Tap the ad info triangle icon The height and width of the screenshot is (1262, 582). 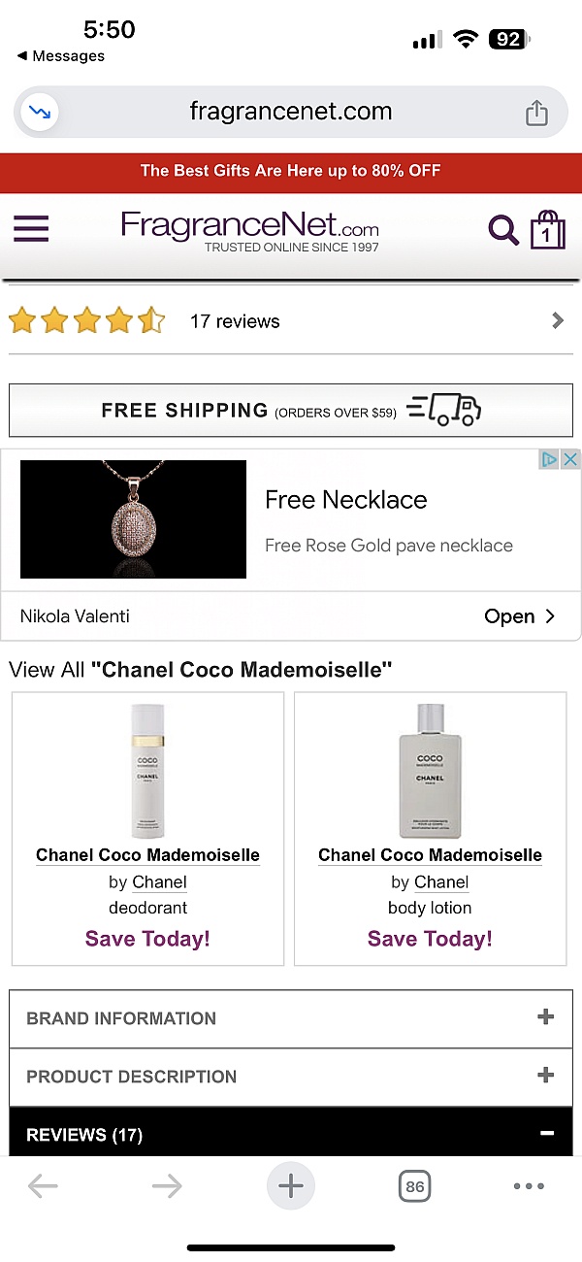[x=549, y=459]
